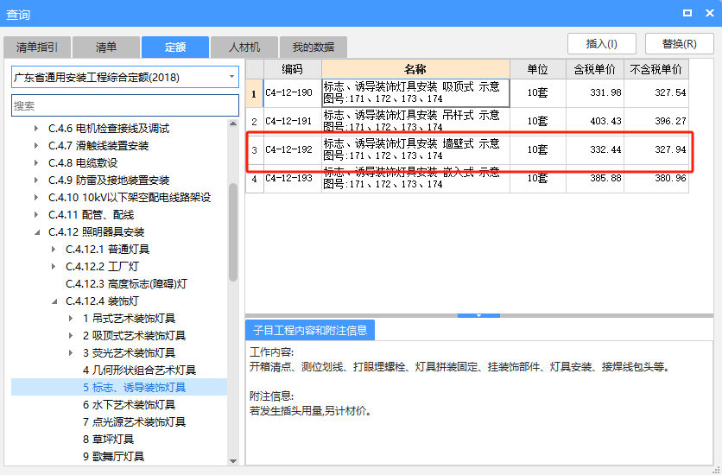Expand the C.4.8 电缆敷设 node
Image resolution: width=722 pixels, height=475 pixels.
pyautogui.click(x=36, y=163)
